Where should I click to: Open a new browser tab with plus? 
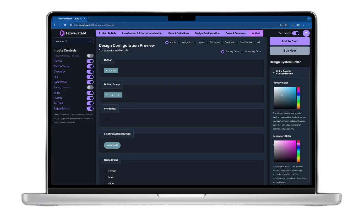coord(90,19)
